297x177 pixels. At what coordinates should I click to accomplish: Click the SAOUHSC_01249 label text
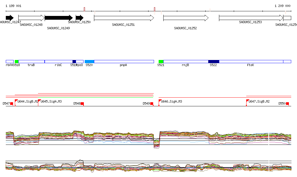click(x=58, y=28)
